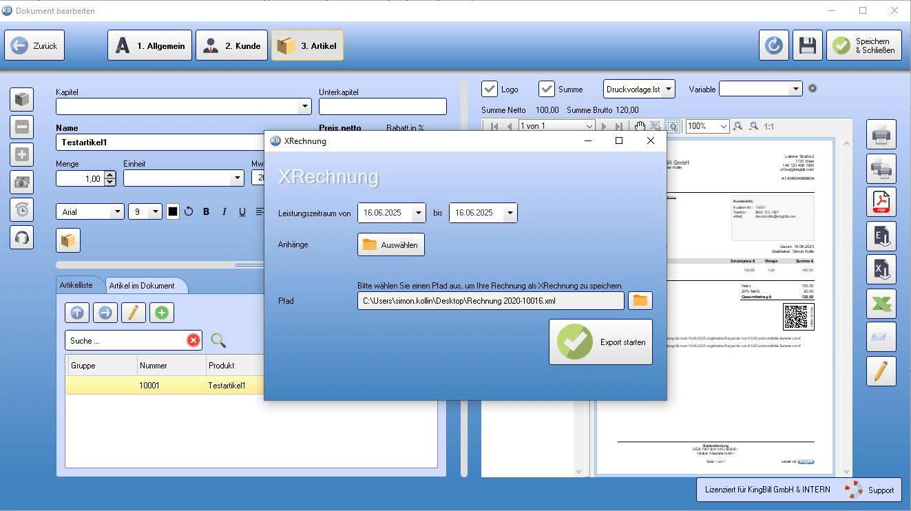Switch to the 3. Artikel tab

[x=307, y=45]
